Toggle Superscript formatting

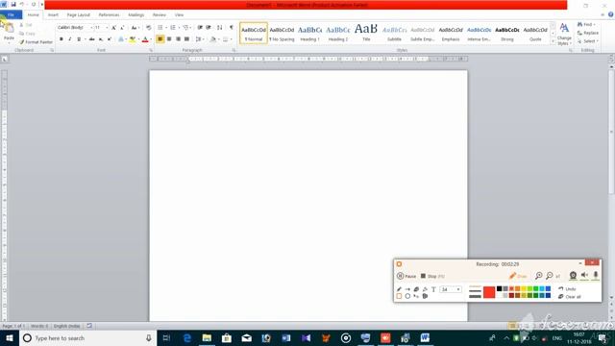tap(110, 39)
